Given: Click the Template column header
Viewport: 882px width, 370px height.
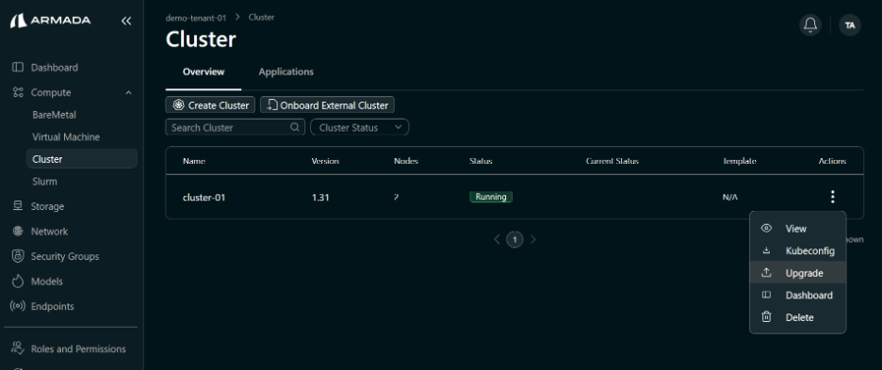Looking at the screenshot, I should click(739, 161).
